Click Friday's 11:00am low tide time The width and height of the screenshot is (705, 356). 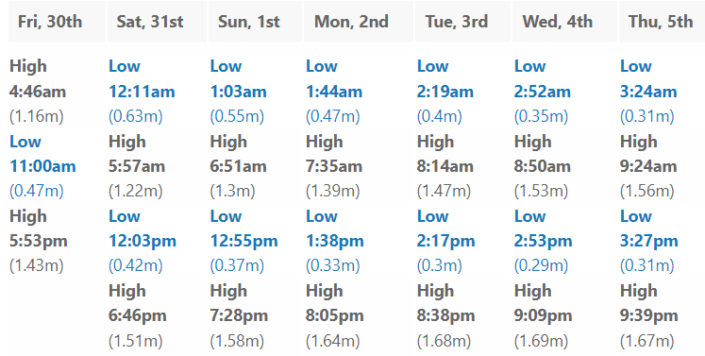[42, 166]
